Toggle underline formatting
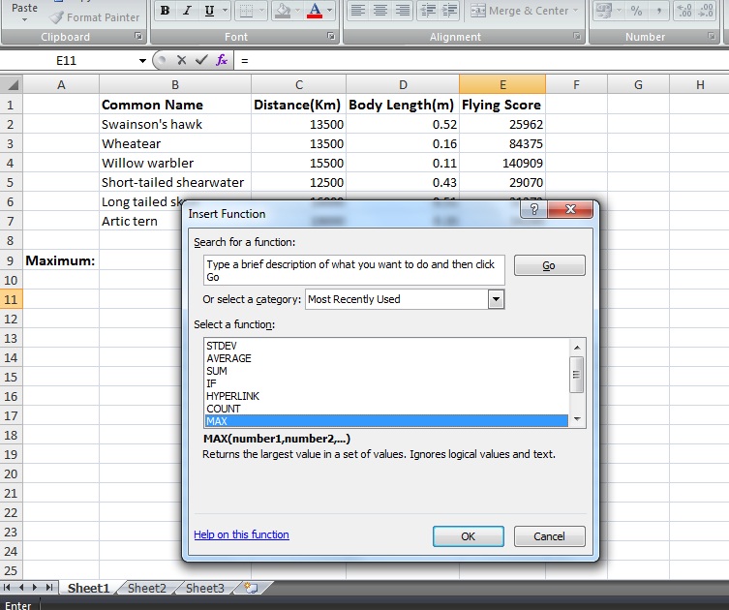 click(x=209, y=11)
